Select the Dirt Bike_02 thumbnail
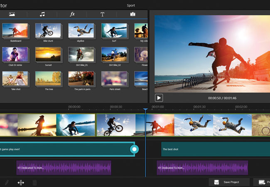This screenshot has height=187, width=270. tap(114, 54)
